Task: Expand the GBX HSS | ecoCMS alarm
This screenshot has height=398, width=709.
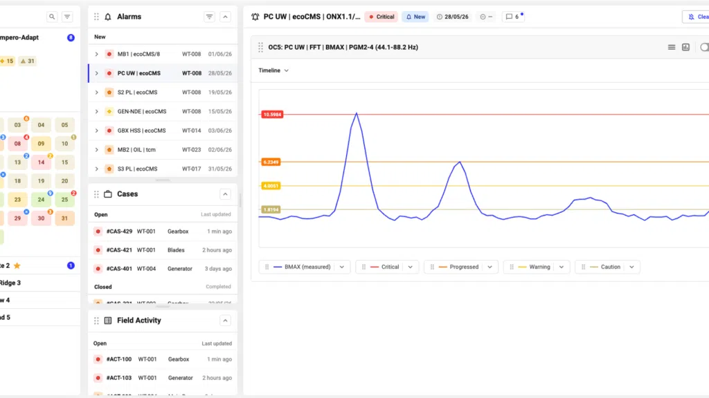Action: (x=96, y=131)
